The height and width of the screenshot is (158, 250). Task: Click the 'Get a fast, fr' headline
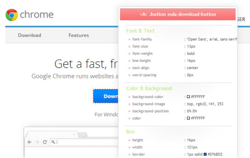86,64
